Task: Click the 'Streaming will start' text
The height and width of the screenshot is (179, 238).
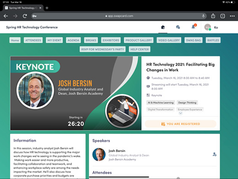Action: coord(180,87)
